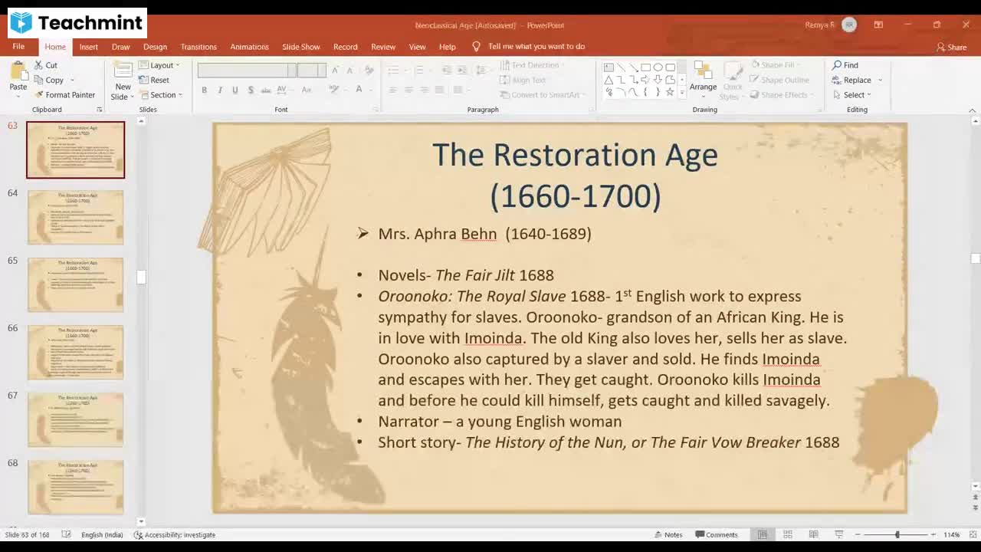Open the font size combo box
Image resolution: width=981 pixels, height=552 pixels.
tap(312, 70)
